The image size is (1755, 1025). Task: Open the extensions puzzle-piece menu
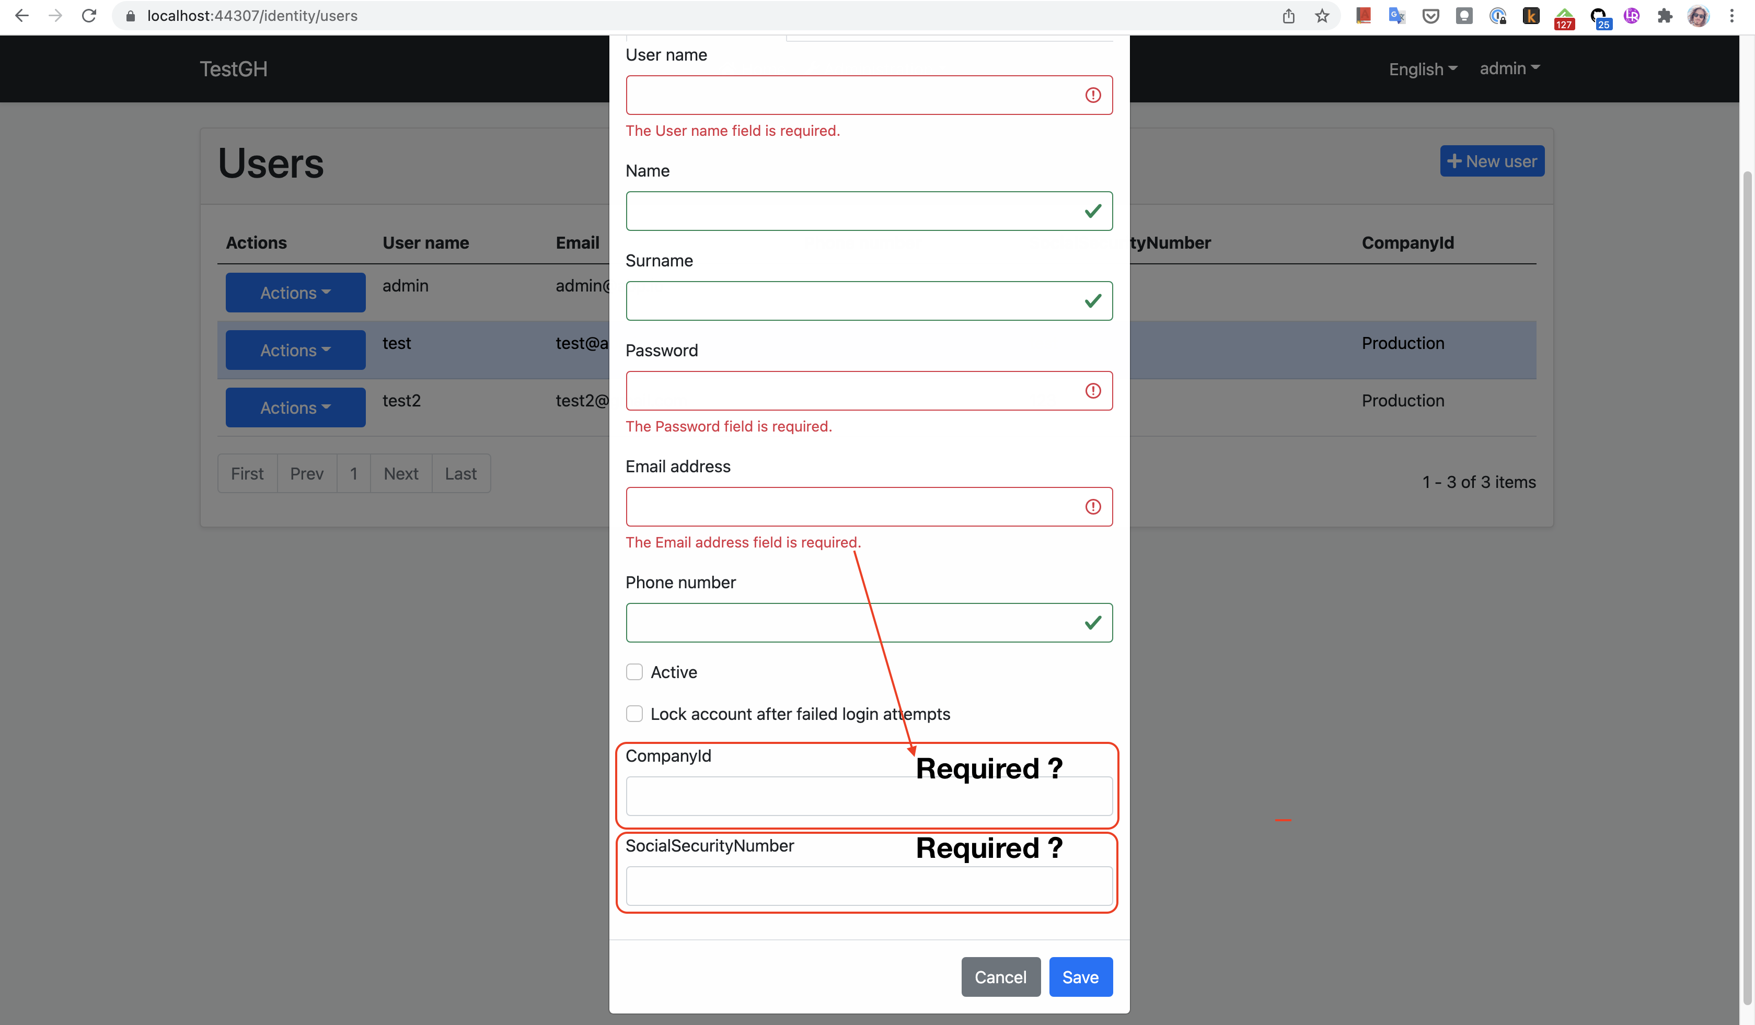(x=1665, y=16)
